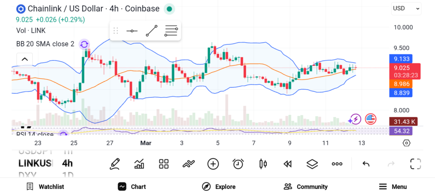
Task: Click the purple lightning event icon
Action: click(355, 119)
